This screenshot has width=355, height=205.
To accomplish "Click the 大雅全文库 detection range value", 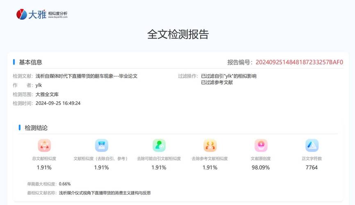I will tap(47, 94).
